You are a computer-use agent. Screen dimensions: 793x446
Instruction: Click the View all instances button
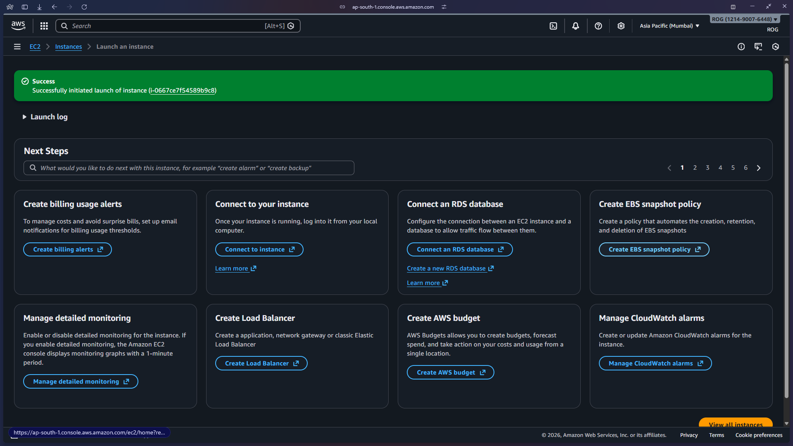pos(735,425)
